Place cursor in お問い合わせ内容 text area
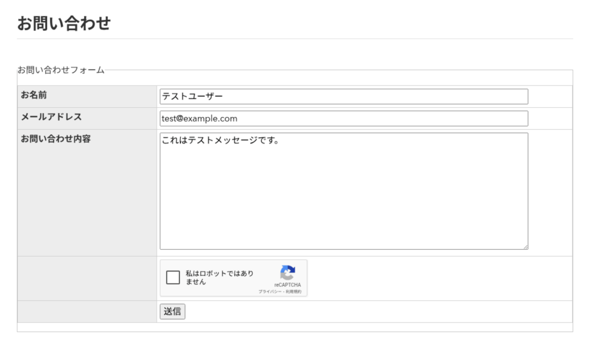Viewport: 594px width, 354px height. 343,191
